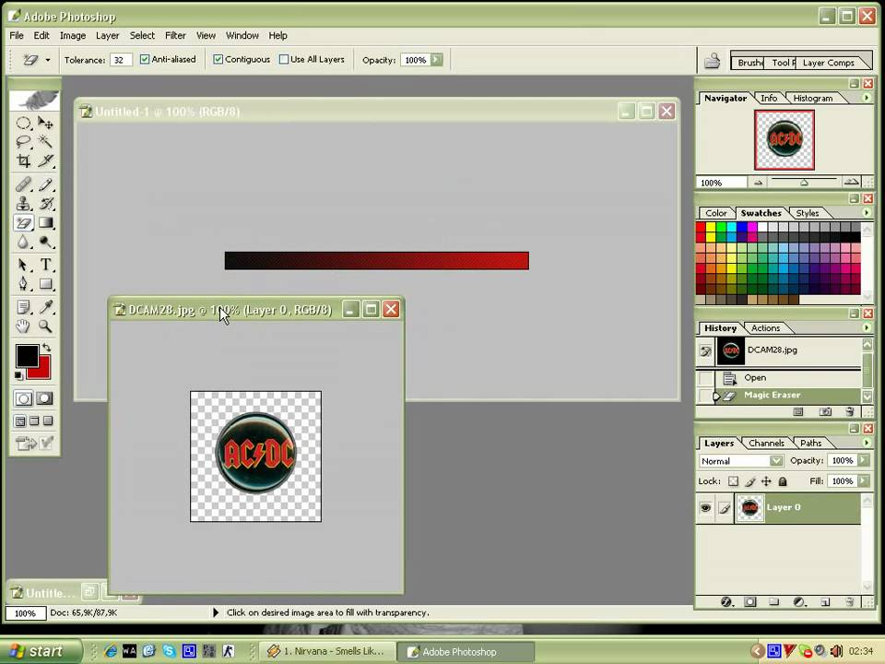Open the layer Fill arrow
The image size is (885, 664).
(864, 481)
